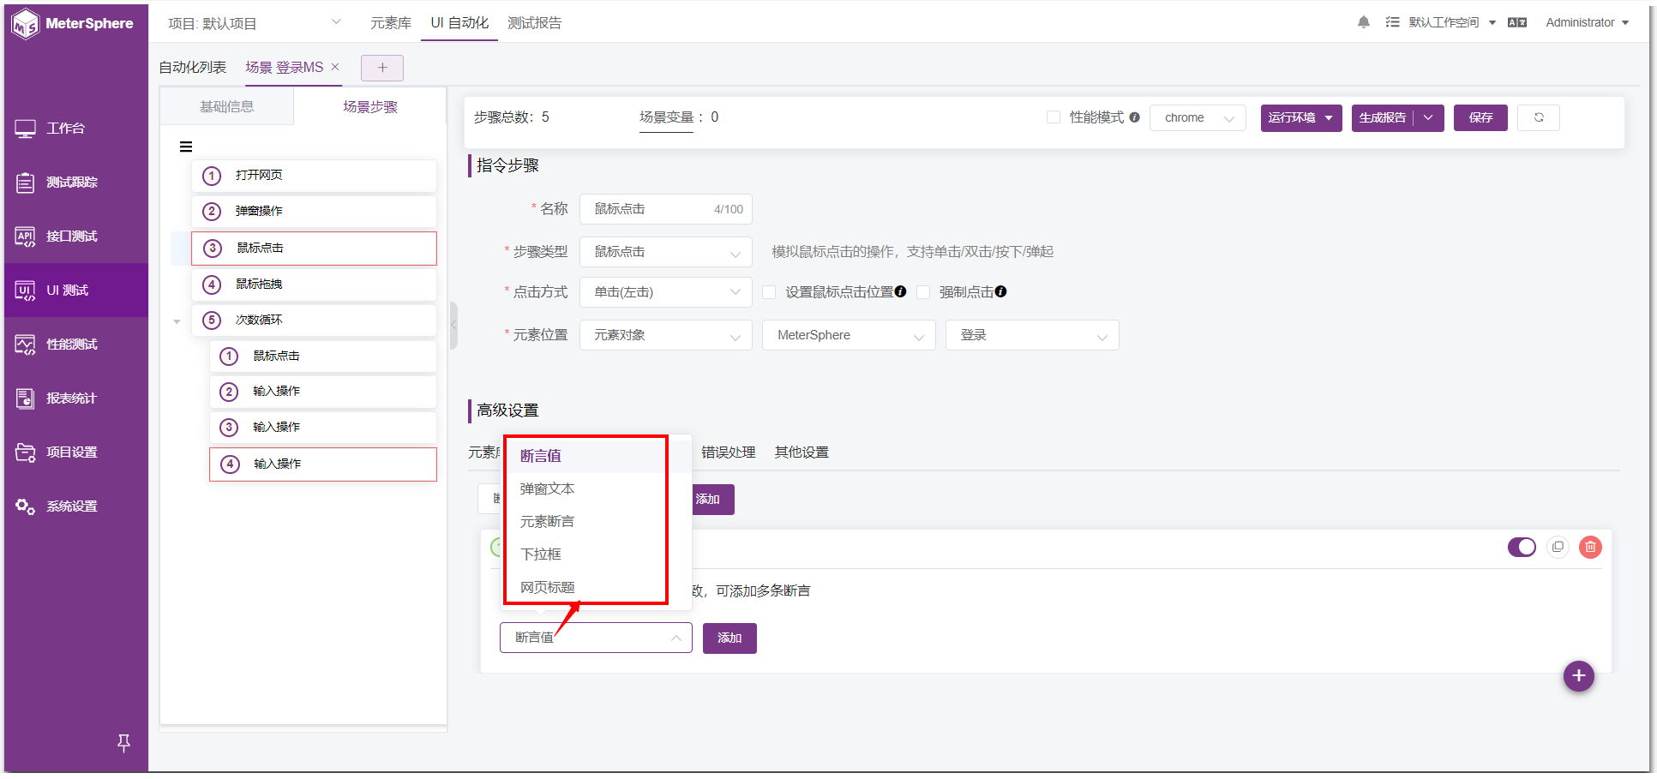Open 项目设置 in the sidebar

76,452
